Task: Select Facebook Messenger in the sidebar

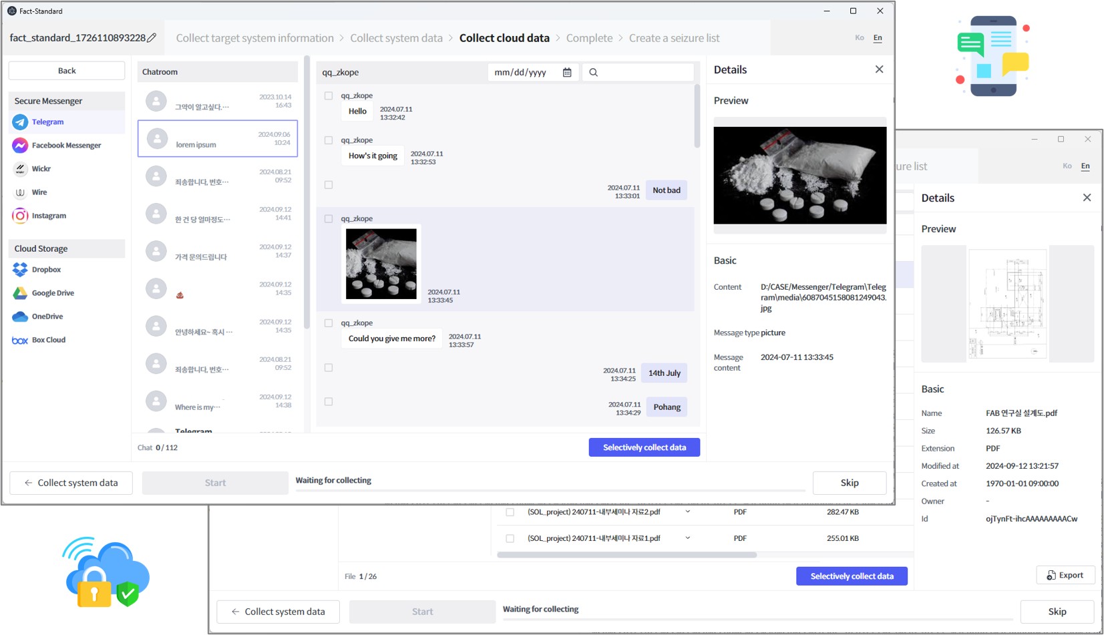Action: point(67,146)
